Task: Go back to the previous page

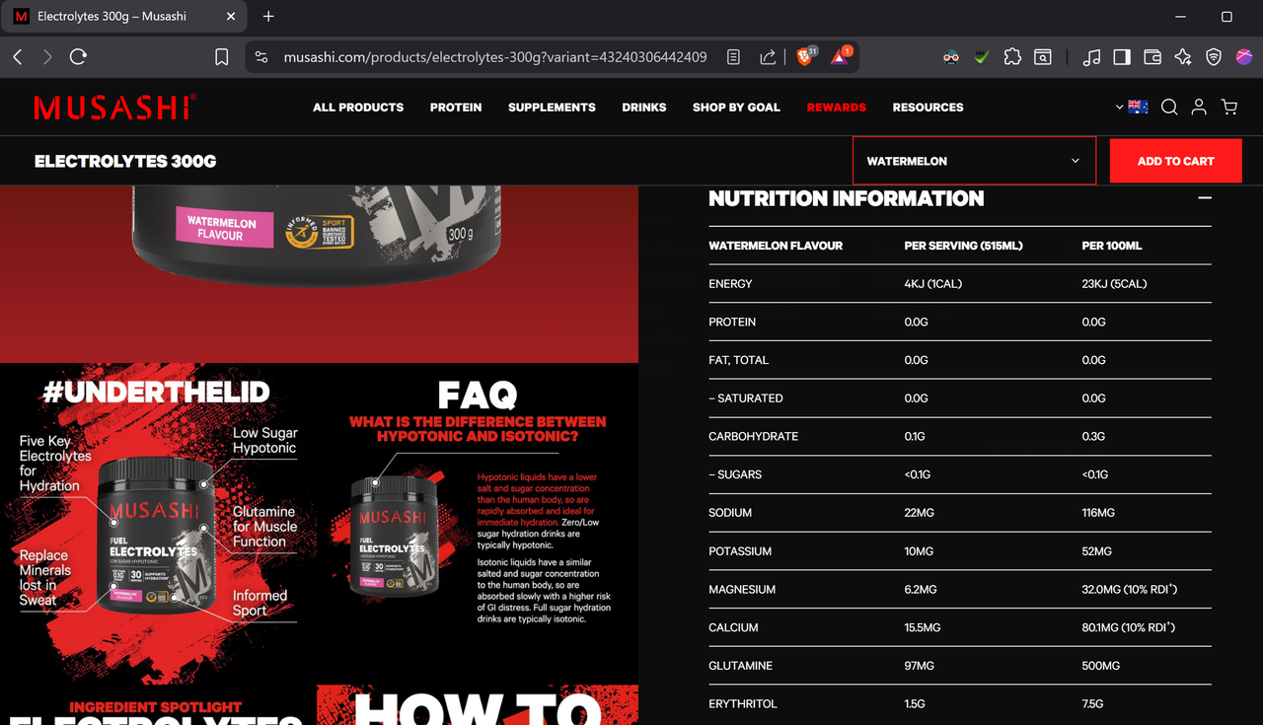Action: (18, 57)
